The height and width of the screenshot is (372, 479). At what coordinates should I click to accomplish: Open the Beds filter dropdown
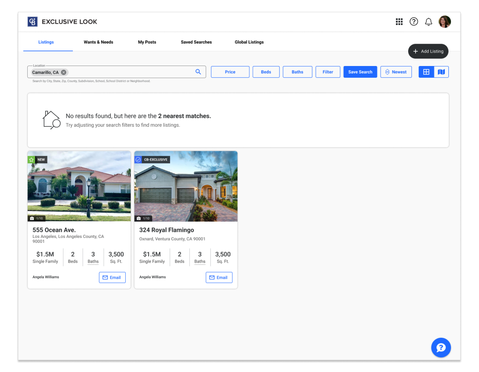click(266, 72)
